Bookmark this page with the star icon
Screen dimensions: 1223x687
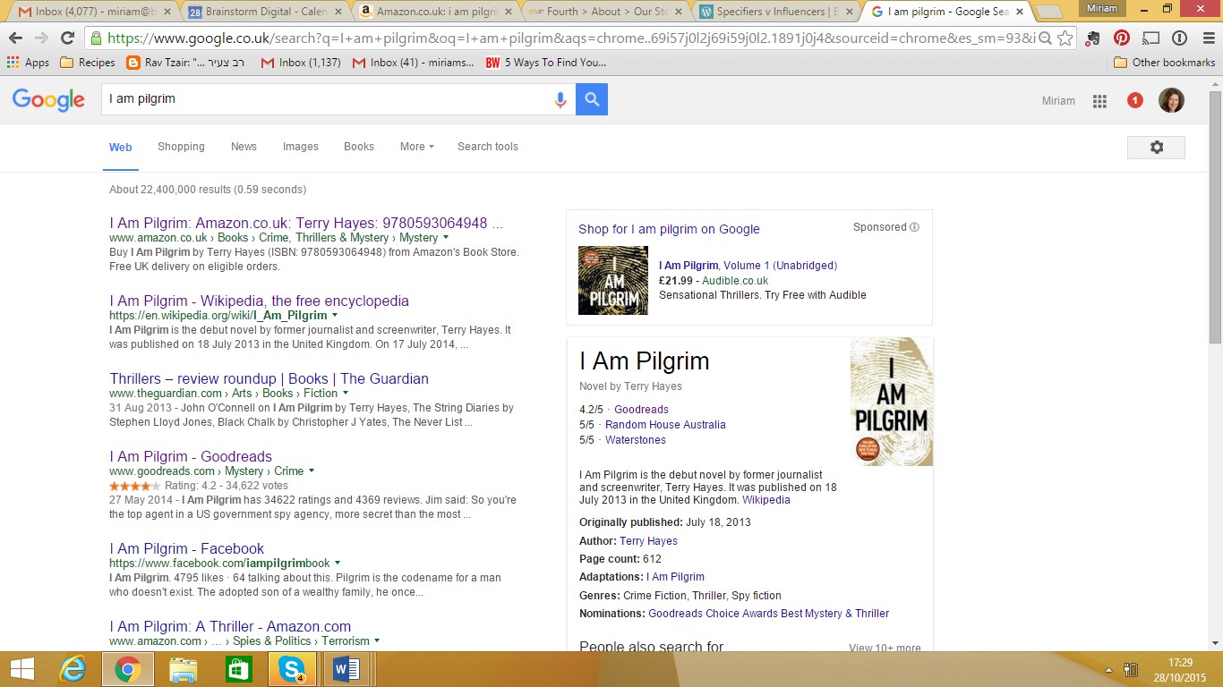(x=1065, y=38)
